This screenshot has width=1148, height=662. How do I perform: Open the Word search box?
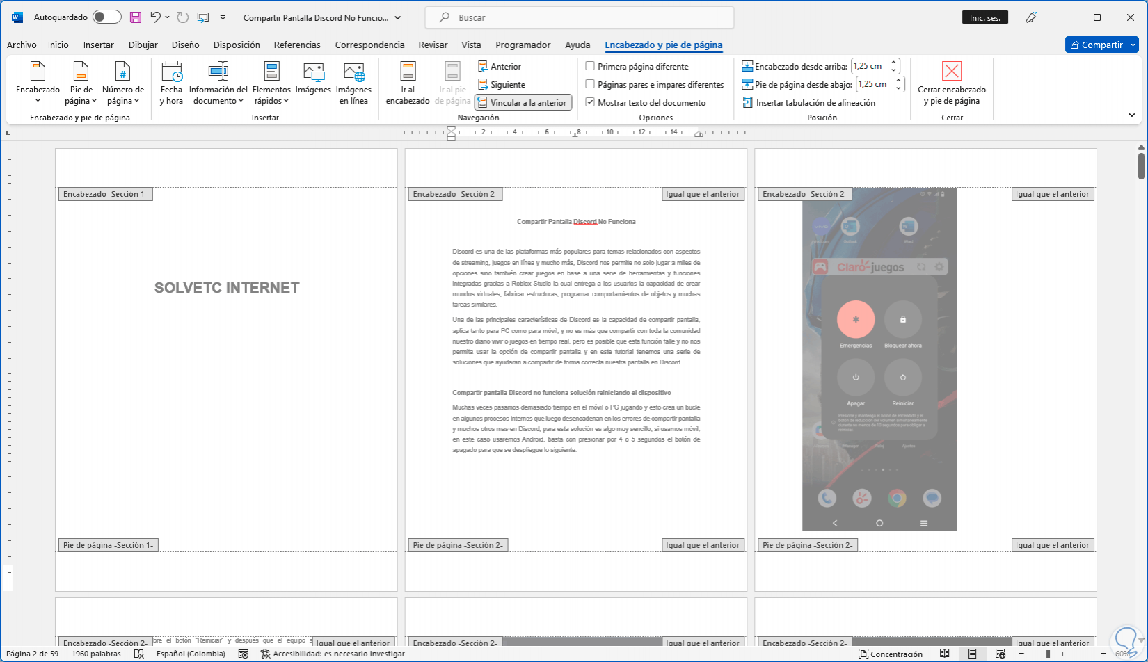click(x=580, y=17)
